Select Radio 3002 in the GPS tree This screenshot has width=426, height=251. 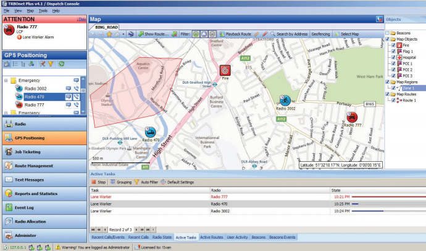tap(35, 89)
